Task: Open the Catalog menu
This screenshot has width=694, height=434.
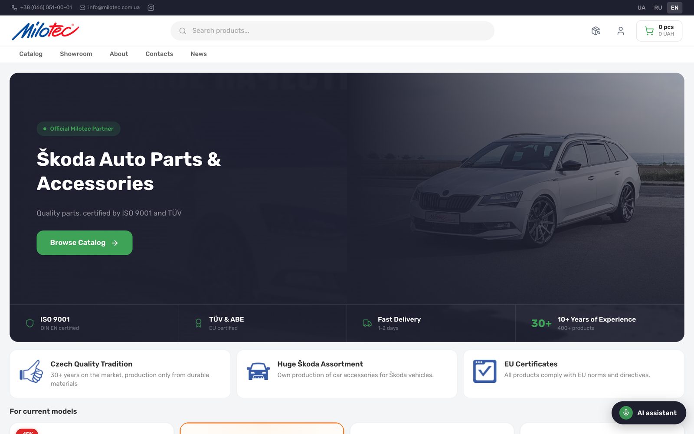Action: [31, 54]
